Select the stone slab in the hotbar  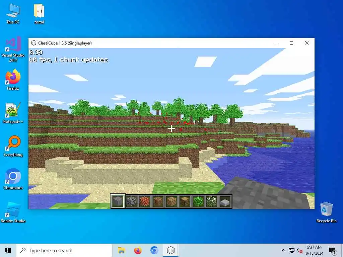click(225, 201)
